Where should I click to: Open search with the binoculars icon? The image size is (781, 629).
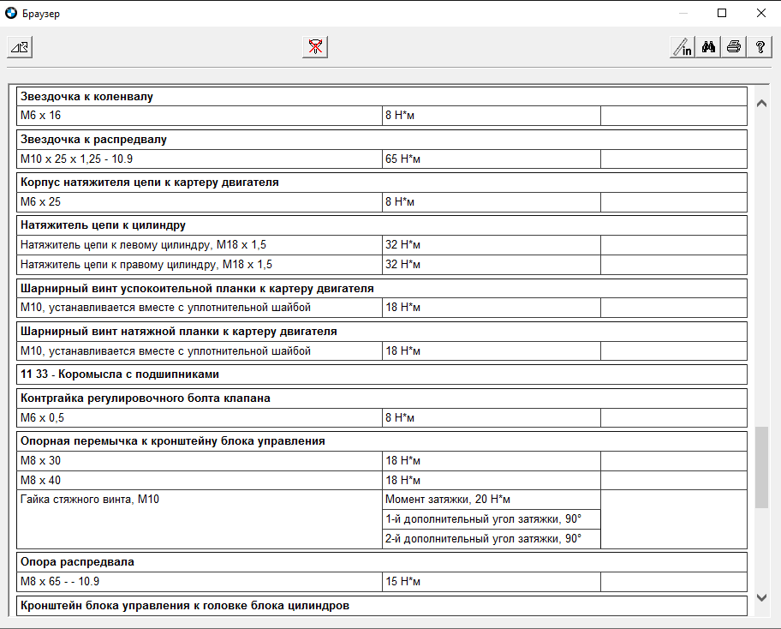708,47
